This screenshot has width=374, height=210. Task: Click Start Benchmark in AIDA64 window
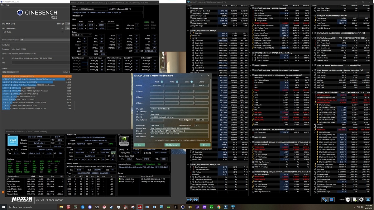(172, 145)
